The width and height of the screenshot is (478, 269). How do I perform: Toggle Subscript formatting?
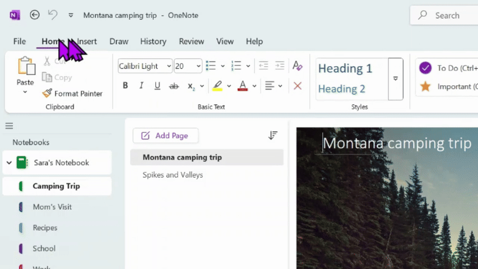(x=191, y=86)
